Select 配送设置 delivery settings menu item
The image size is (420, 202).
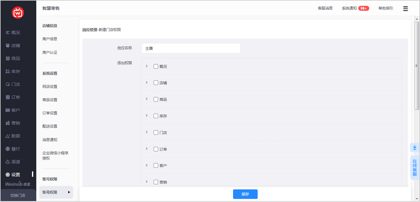pyautogui.click(x=50, y=126)
